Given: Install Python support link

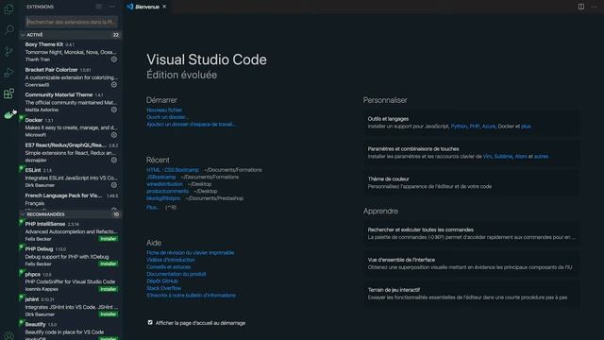Looking at the screenshot, I should pyautogui.click(x=459, y=127).
